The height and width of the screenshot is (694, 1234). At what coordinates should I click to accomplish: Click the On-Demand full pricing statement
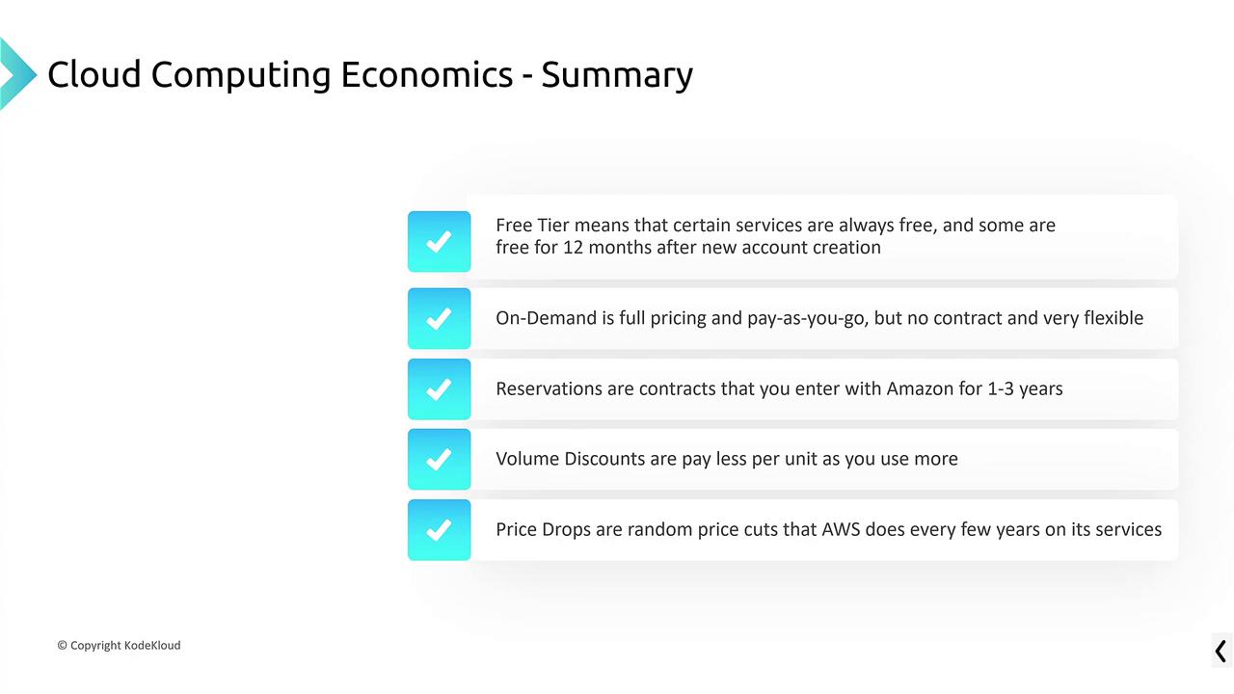tap(819, 318)
